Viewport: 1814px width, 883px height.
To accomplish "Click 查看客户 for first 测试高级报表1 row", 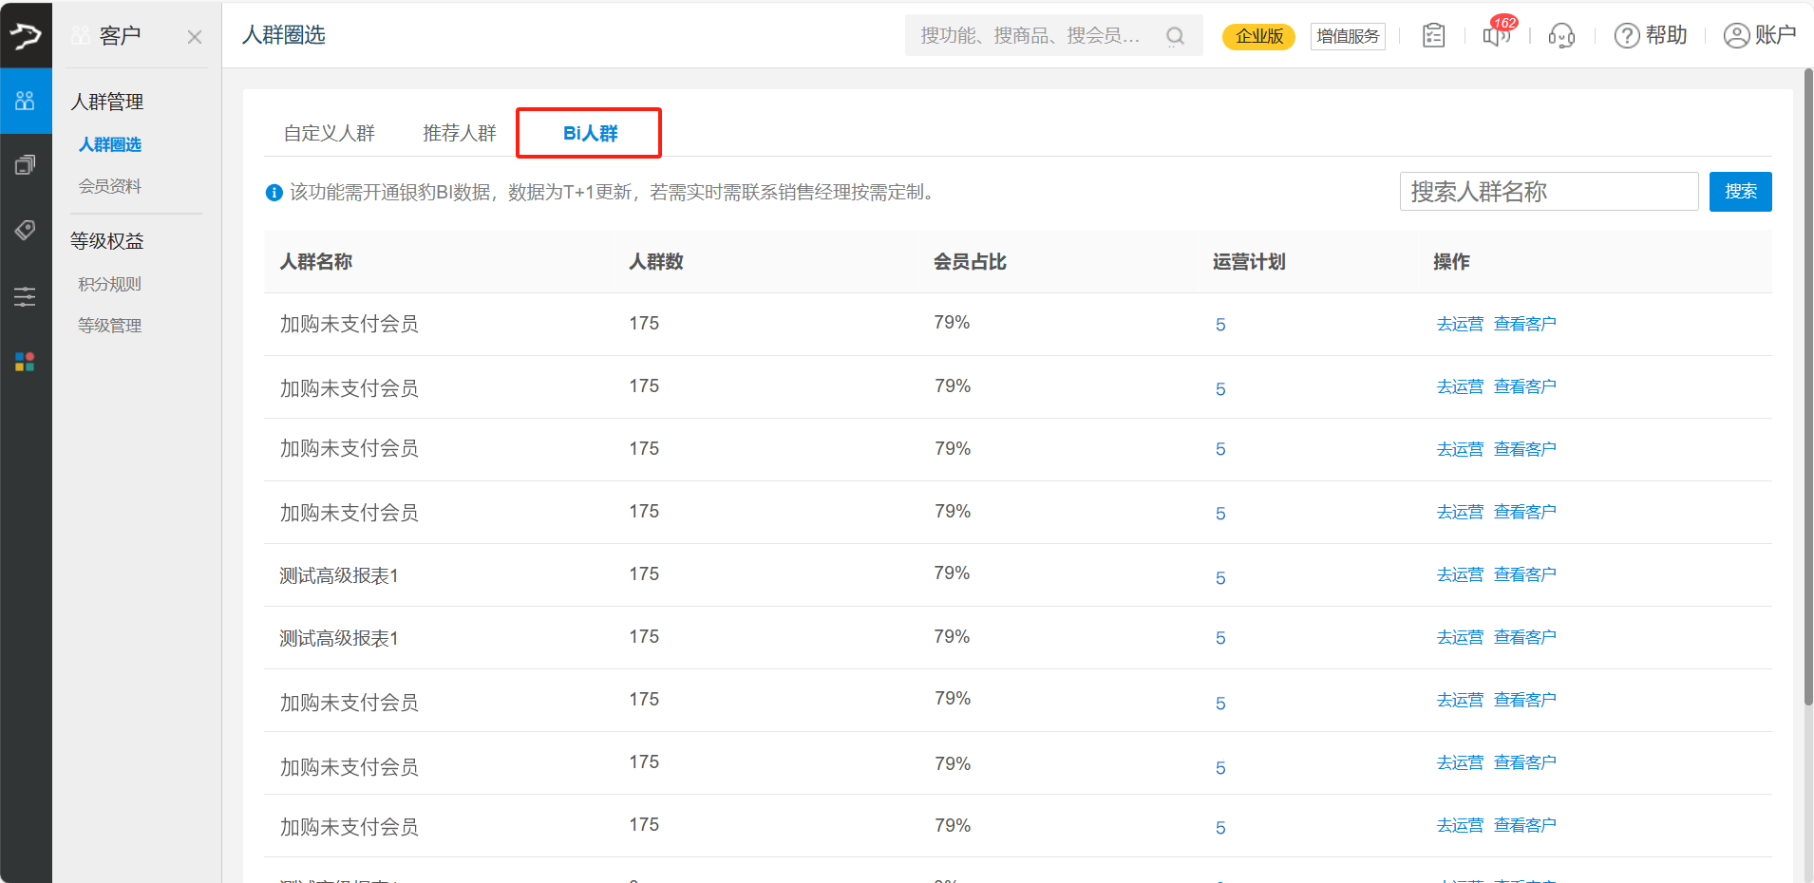I will point(1524,574).
